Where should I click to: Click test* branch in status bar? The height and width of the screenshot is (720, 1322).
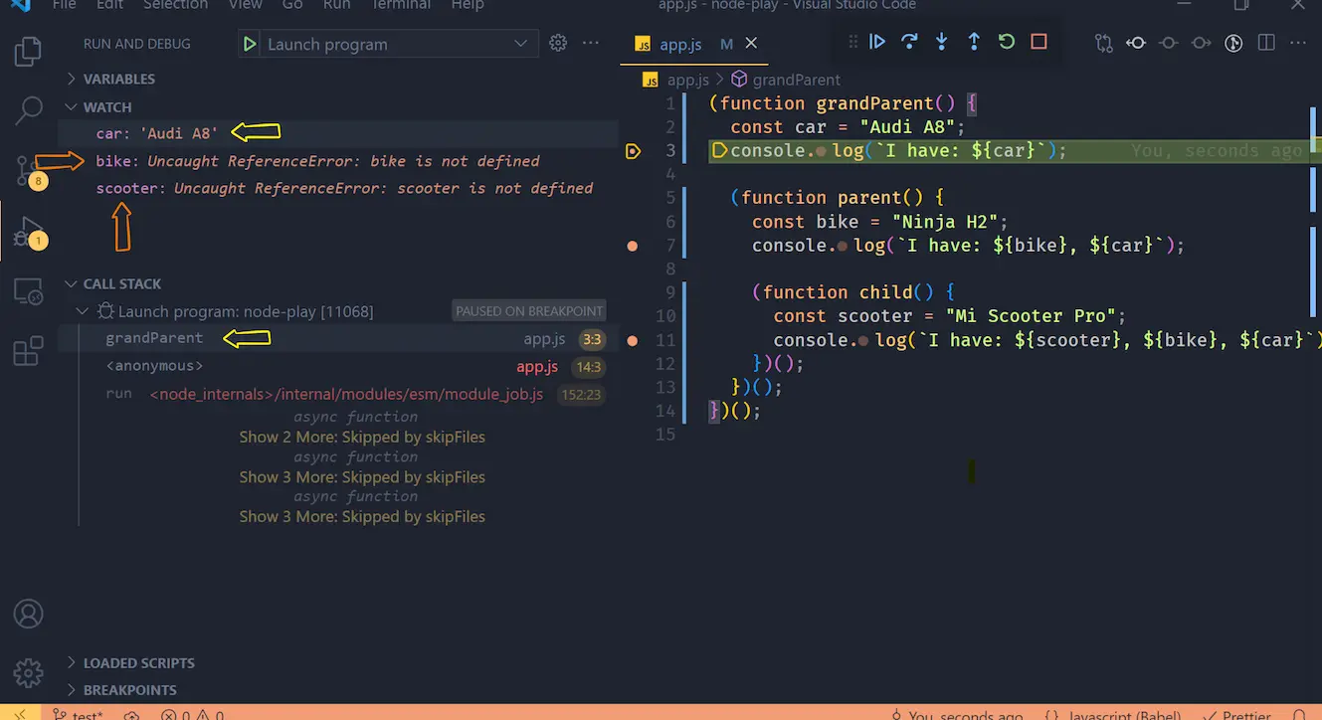[78, 714]
